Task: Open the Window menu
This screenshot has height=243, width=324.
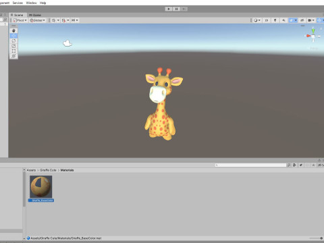Action: tap(31, 3)
